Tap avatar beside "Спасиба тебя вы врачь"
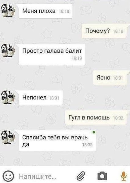This screenshot has height=183, width=130. (8, 137)
